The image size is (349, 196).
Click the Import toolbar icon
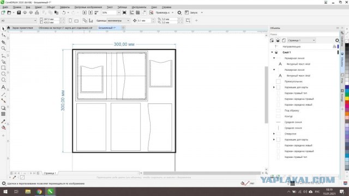coord(85,13)
